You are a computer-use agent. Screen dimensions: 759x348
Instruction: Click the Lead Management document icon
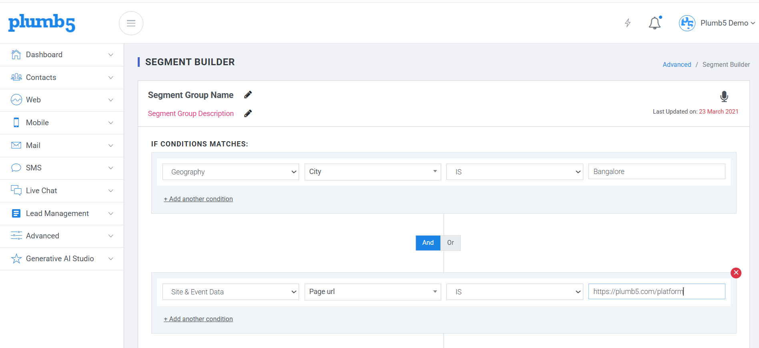tap(16, 213)
